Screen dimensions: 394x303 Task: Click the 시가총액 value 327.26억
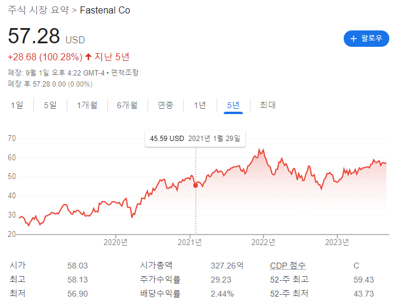(x=227, y=266)
